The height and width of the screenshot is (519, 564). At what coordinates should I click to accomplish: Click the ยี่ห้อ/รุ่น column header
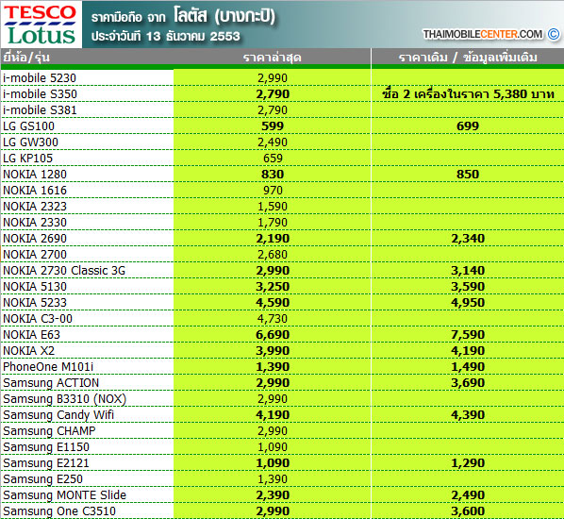[26, 58]
